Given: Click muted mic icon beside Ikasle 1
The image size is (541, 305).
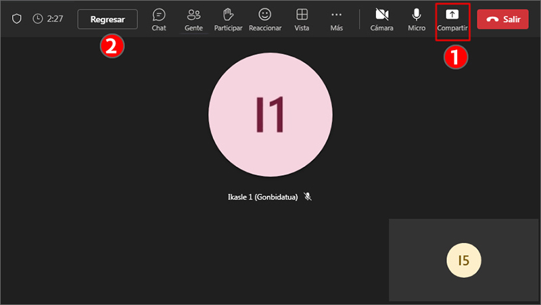Looking at the screenshot, I should pos(308,197).
